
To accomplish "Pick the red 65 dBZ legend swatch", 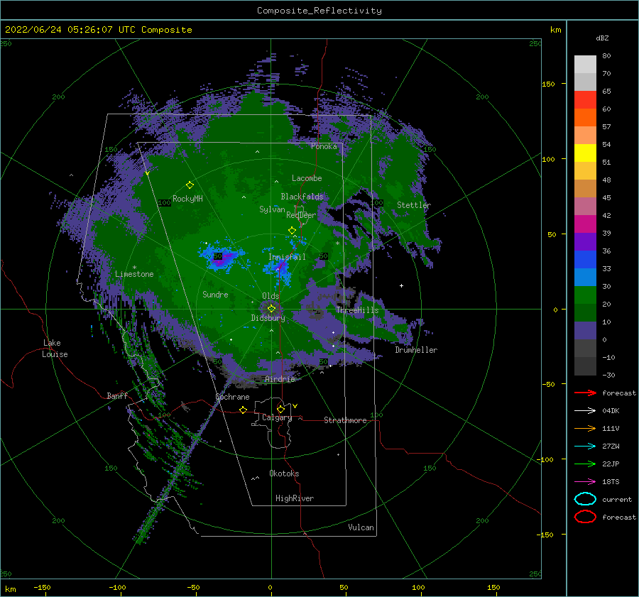I will click(585, 99).
